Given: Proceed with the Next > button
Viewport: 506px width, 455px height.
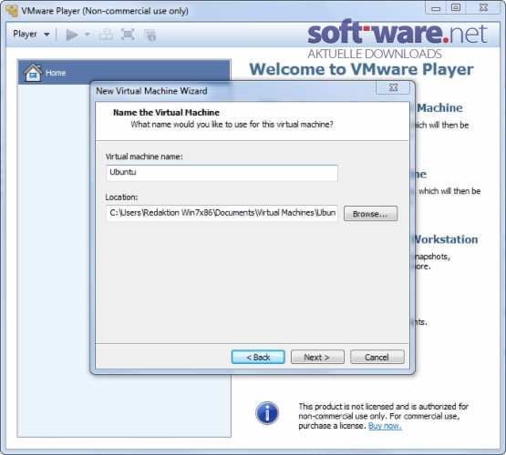Looking at the screenshot, I should tap(317, 357).
